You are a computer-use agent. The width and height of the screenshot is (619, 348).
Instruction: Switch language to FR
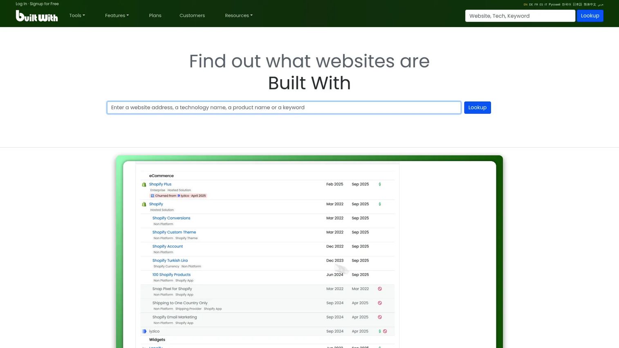point(536,4)
